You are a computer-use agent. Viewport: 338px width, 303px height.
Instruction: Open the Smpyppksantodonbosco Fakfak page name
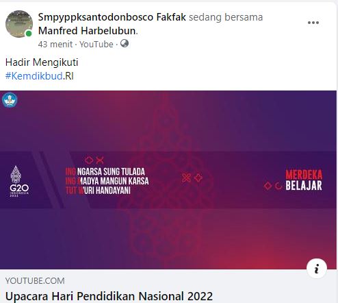point(112,17)
